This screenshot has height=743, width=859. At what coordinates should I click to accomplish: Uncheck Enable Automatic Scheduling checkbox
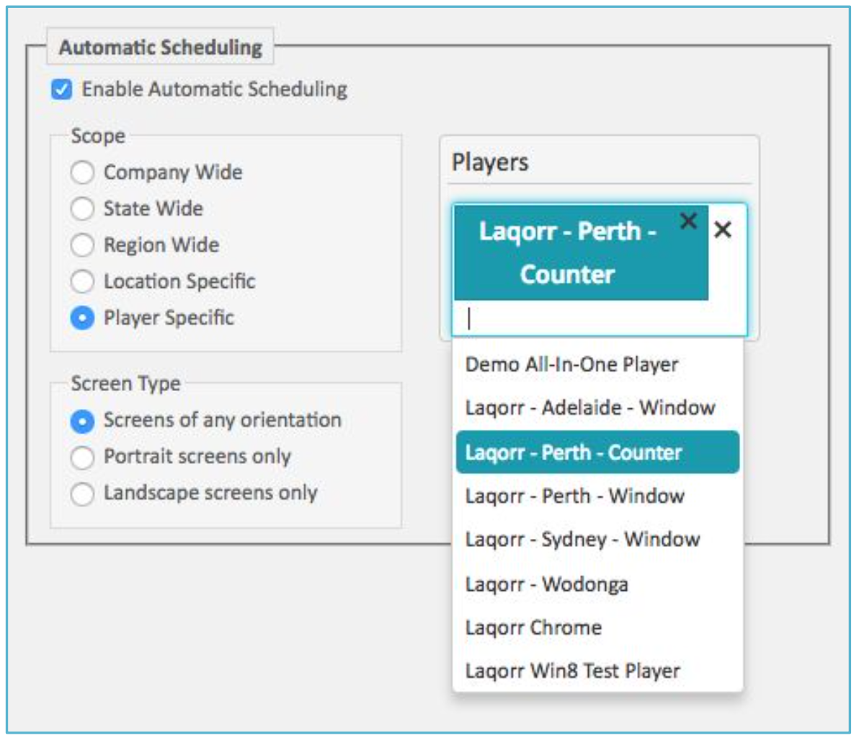61,89
